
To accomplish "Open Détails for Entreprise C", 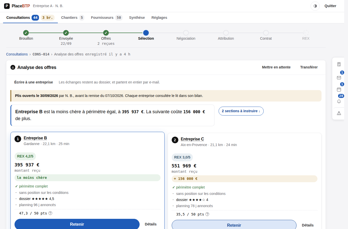I will coord(308,225).
